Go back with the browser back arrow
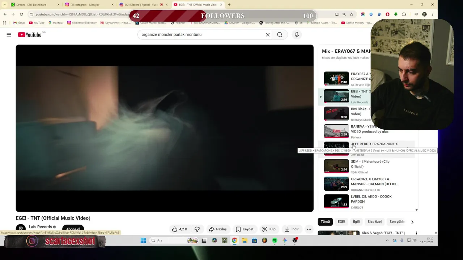Screen dimensions: 463x260 click(5, 14)
